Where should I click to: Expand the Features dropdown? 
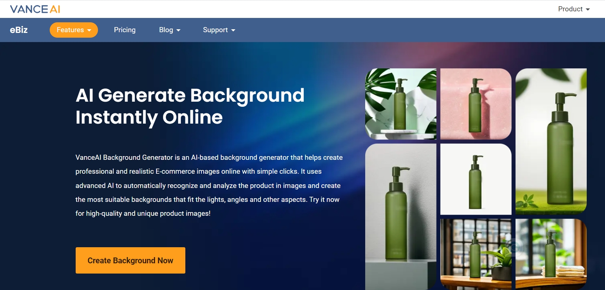coord(74,30)
